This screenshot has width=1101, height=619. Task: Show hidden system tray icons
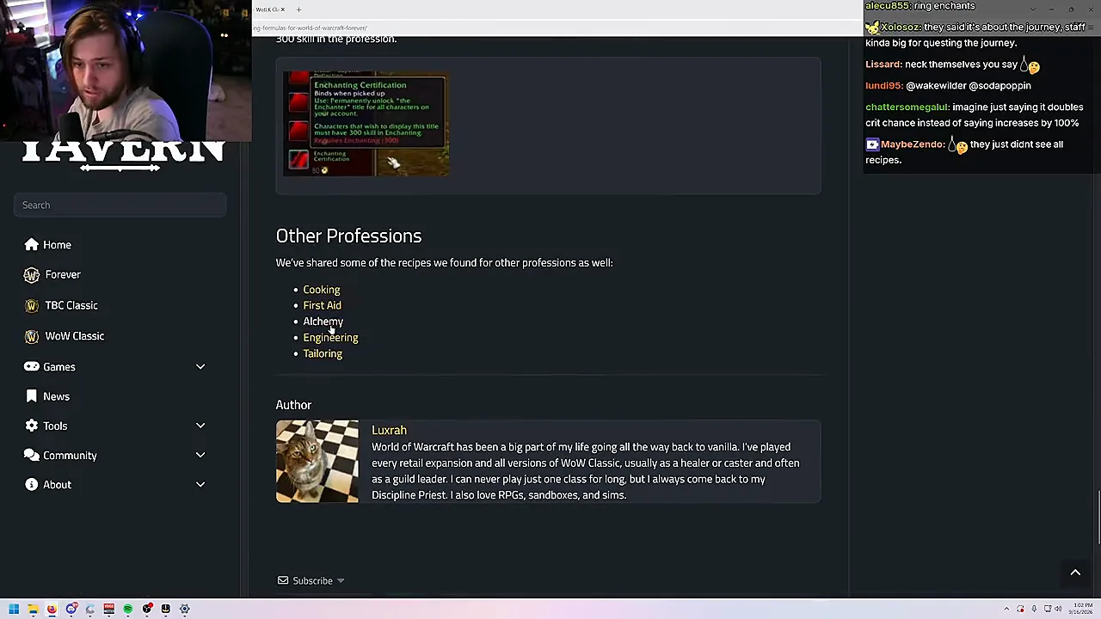(1006, 609)
